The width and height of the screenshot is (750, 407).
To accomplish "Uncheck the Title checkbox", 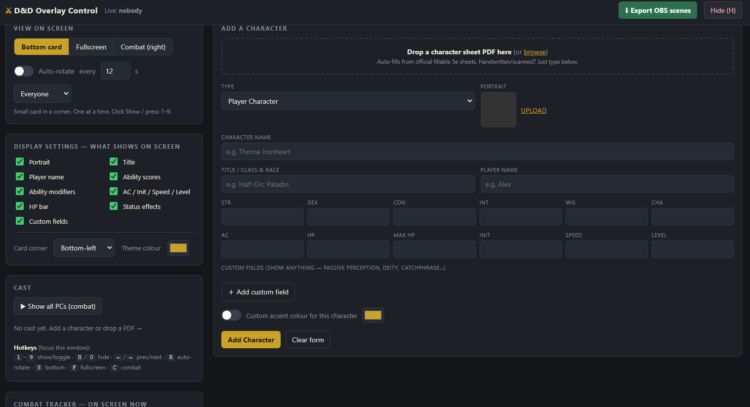I will pyautogui.click(x=114, y=162).
